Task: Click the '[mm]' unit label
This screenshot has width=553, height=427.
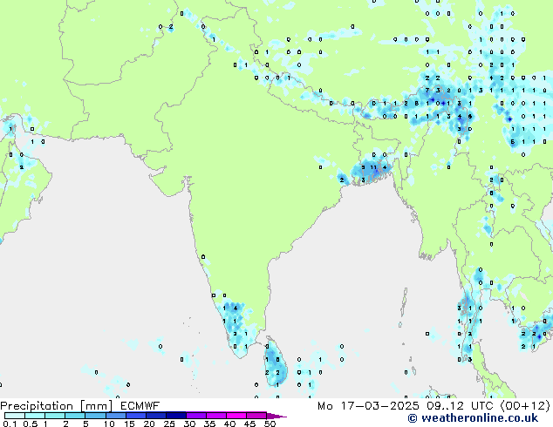Action: (96, 406)
